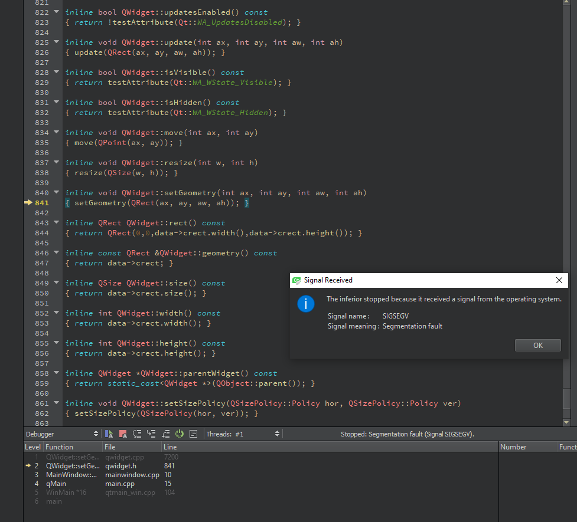The width and height of the screenshot is (577, 522).
Task: Click the Continue debugging icon
Action: pyautogui.click(x=109, y=434)
